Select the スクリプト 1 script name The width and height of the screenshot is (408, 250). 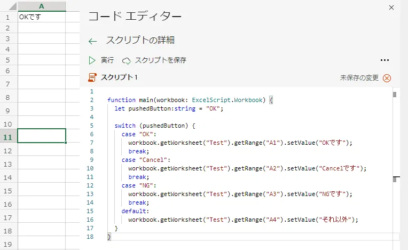(x=119, y=78)
